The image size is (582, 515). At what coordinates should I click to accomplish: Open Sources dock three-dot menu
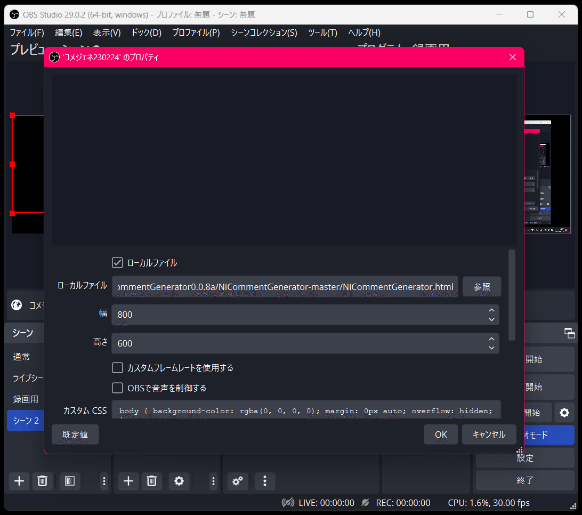click(x=213, y=481)
